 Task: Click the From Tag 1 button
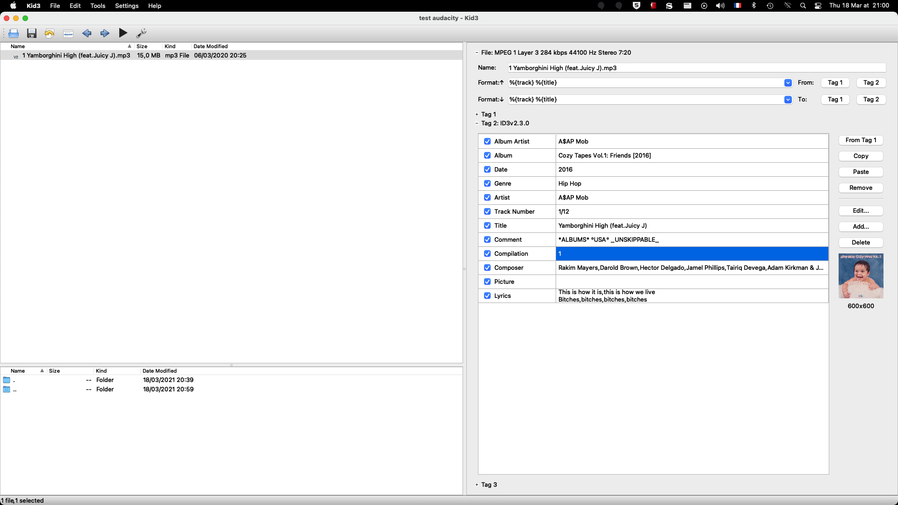[861, 140]
